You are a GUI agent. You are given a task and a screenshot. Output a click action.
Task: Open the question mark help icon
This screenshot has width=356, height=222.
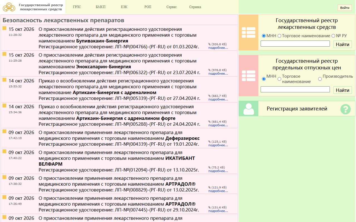coord(345,109)
